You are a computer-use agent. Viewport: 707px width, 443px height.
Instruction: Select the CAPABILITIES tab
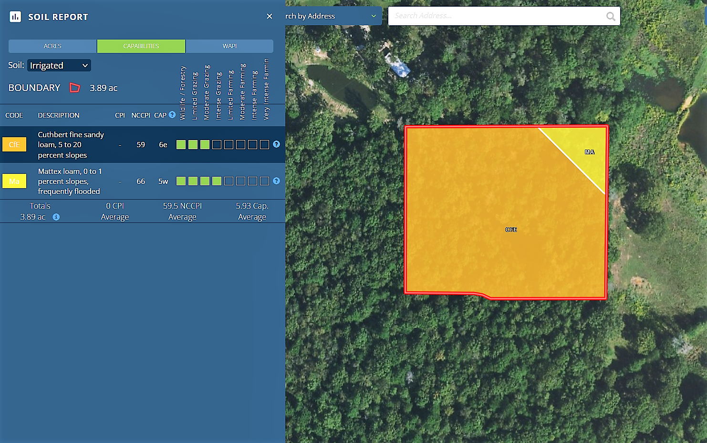coord(141,46)
